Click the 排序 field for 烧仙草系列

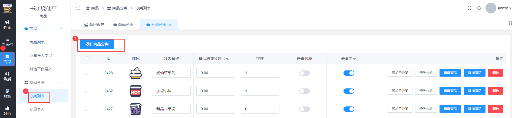coord(260,73)
